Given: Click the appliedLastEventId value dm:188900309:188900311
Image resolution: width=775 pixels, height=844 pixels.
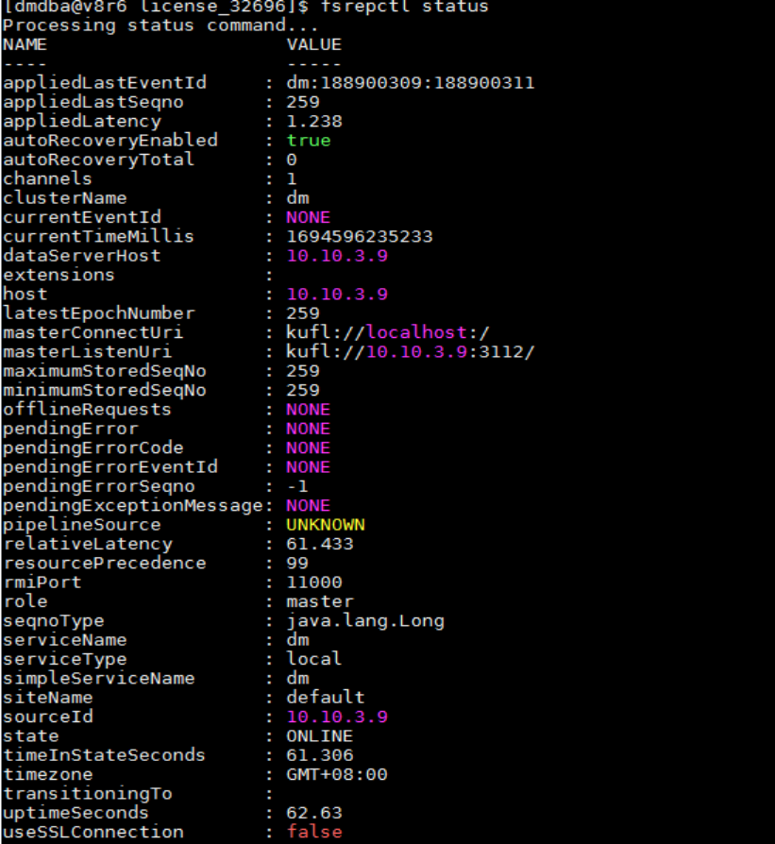Looking at the screenshot, I should [x=411, y=83].
